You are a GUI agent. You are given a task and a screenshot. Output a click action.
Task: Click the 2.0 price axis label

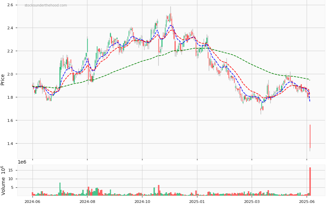pyautogui.click(x=10, y=74)
